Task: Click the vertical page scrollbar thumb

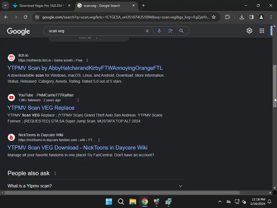Action: coord(275,86)
